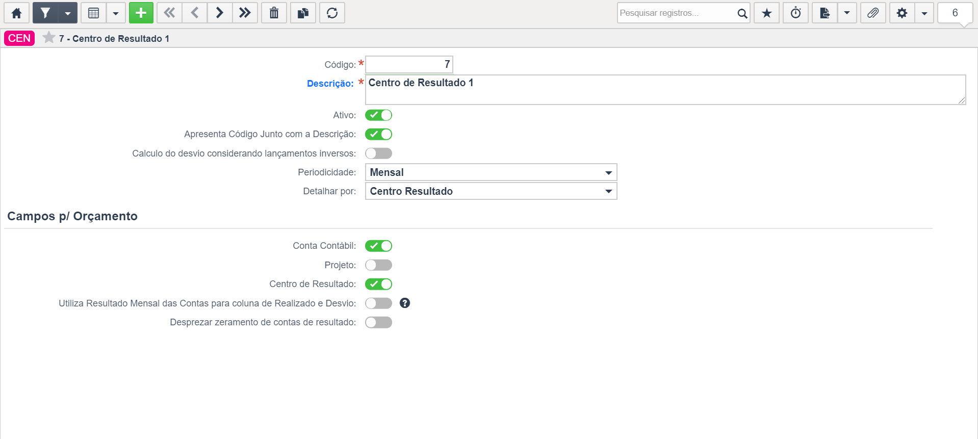This screenshot has width=978, height=439.
Task: Duplicate the current record icon
Action: (x=303, y=13)
